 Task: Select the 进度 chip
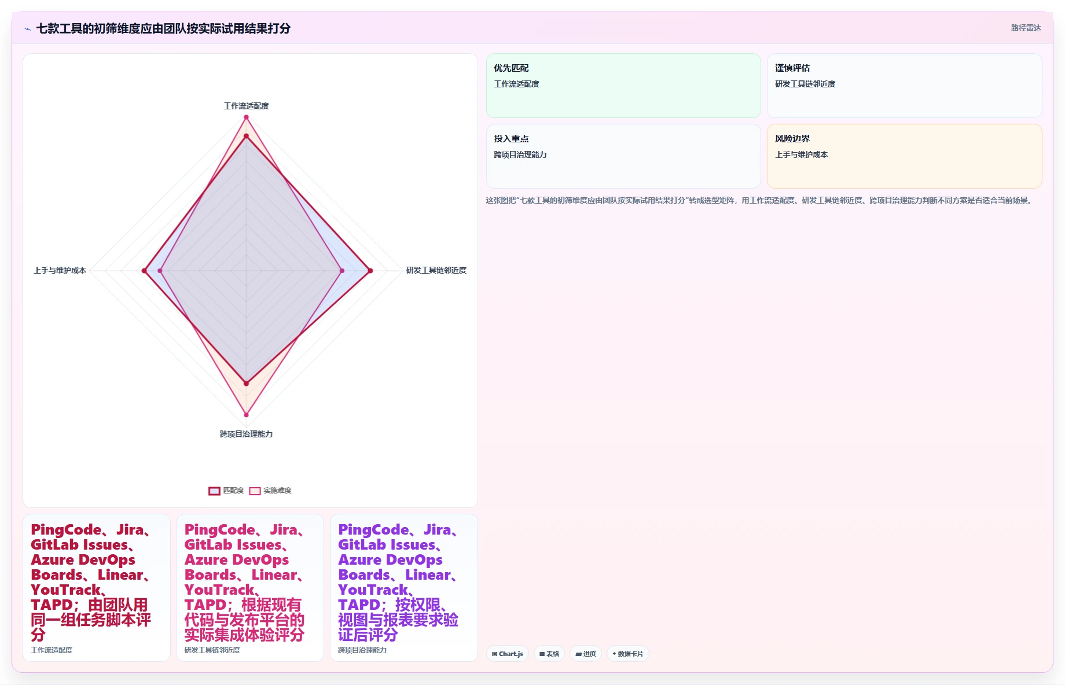point(586,654)
